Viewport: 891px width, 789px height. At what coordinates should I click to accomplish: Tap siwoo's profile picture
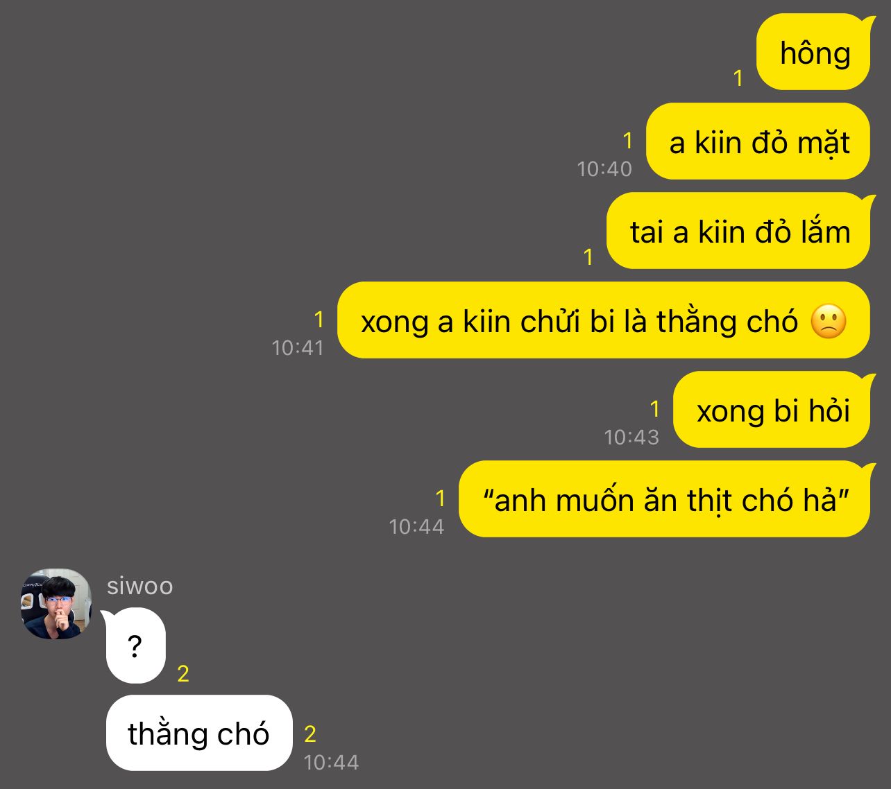point(56,604)
